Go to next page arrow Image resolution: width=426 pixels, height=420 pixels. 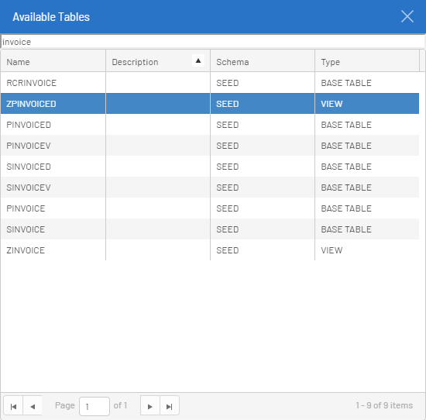(x=150, y=406)
